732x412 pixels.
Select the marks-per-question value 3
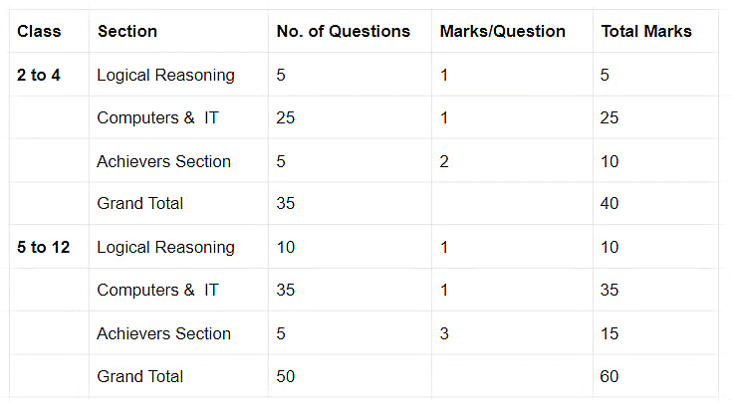(x=444, y=334)
